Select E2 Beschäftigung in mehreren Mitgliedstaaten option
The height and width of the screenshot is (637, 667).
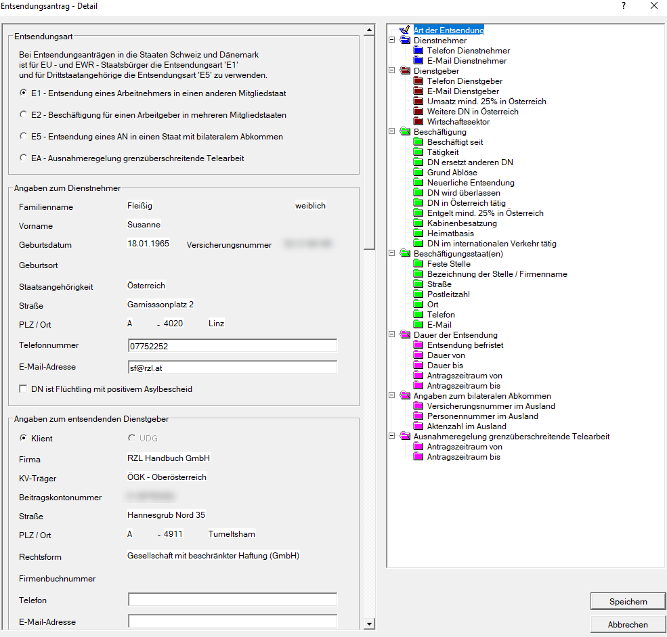click(24, 114)
